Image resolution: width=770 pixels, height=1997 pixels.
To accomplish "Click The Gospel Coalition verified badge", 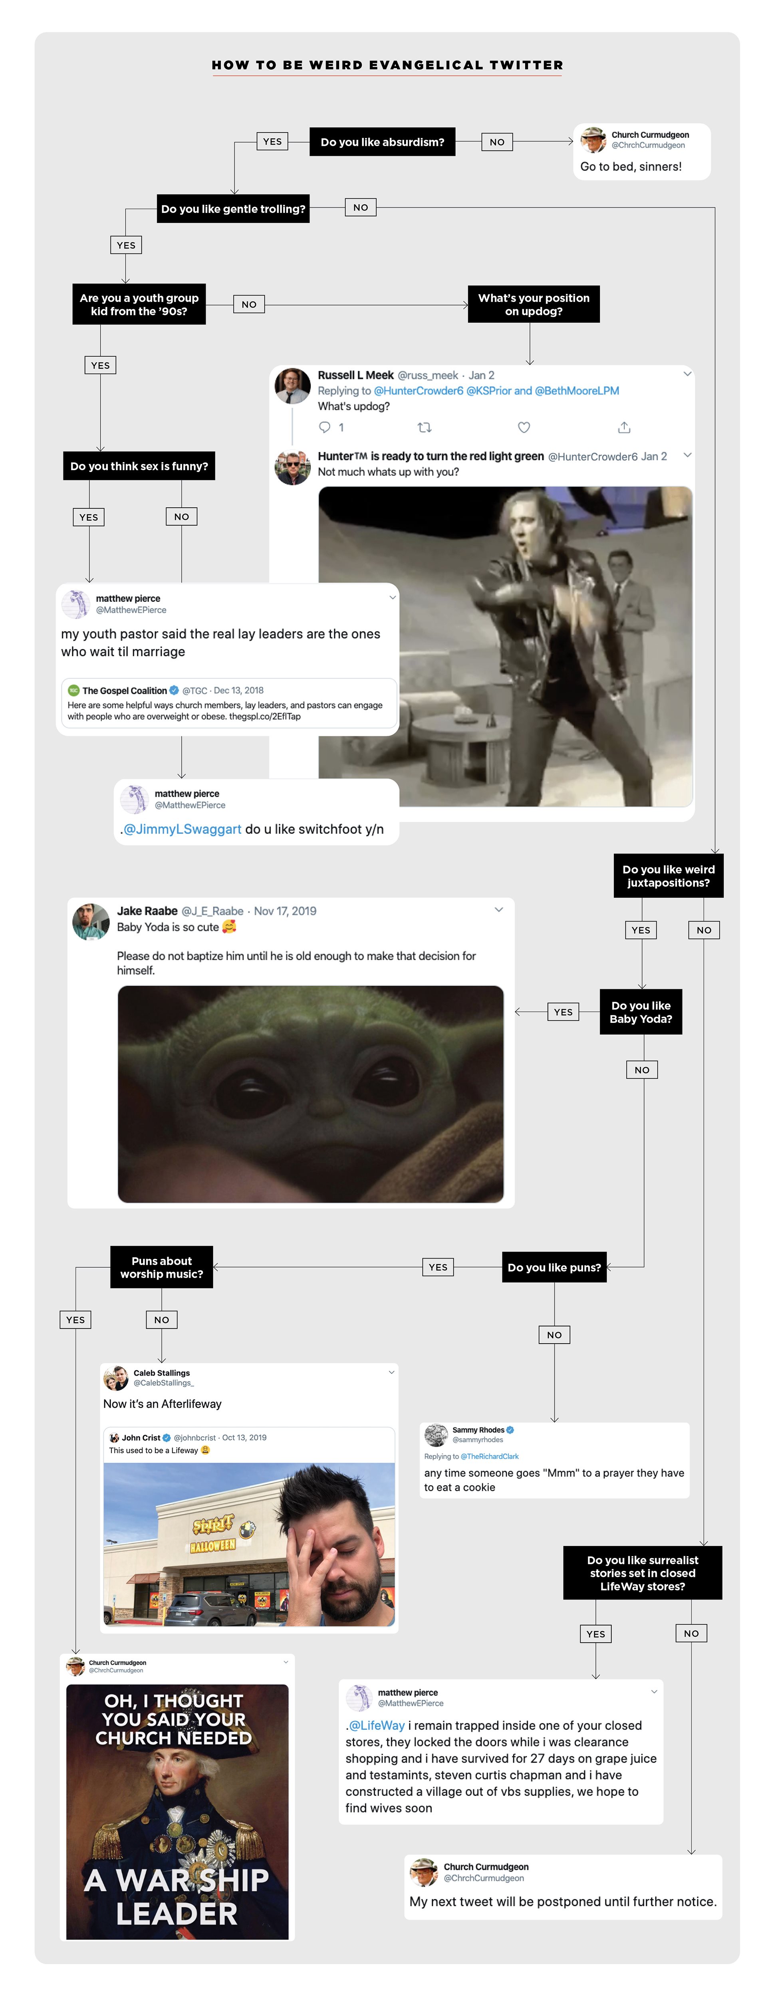I will [x=175, y=690].
